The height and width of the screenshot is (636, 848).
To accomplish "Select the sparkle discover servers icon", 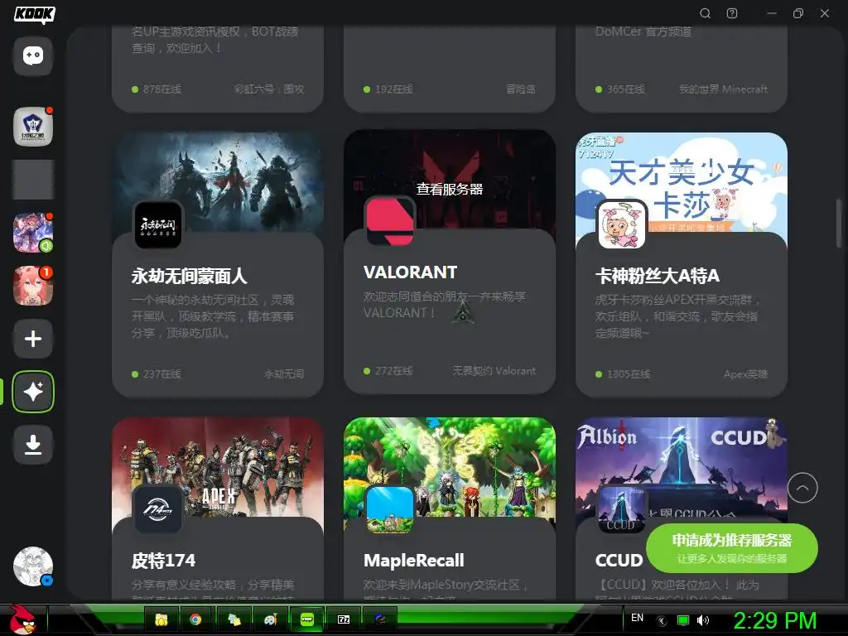I will (33, 392).
